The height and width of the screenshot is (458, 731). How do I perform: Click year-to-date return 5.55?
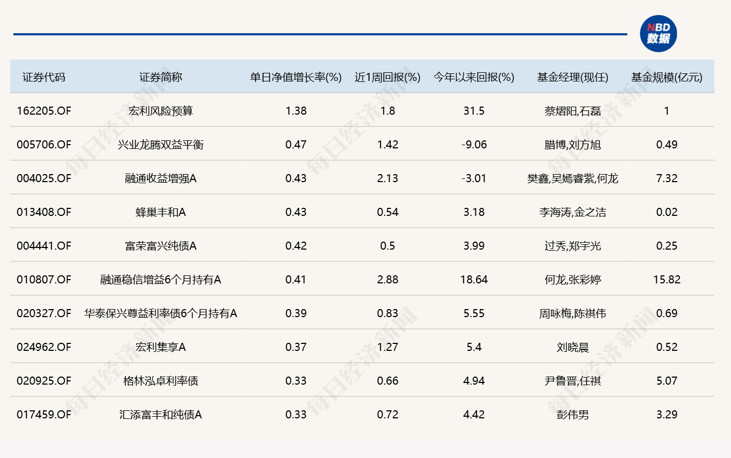click(474, 313)
